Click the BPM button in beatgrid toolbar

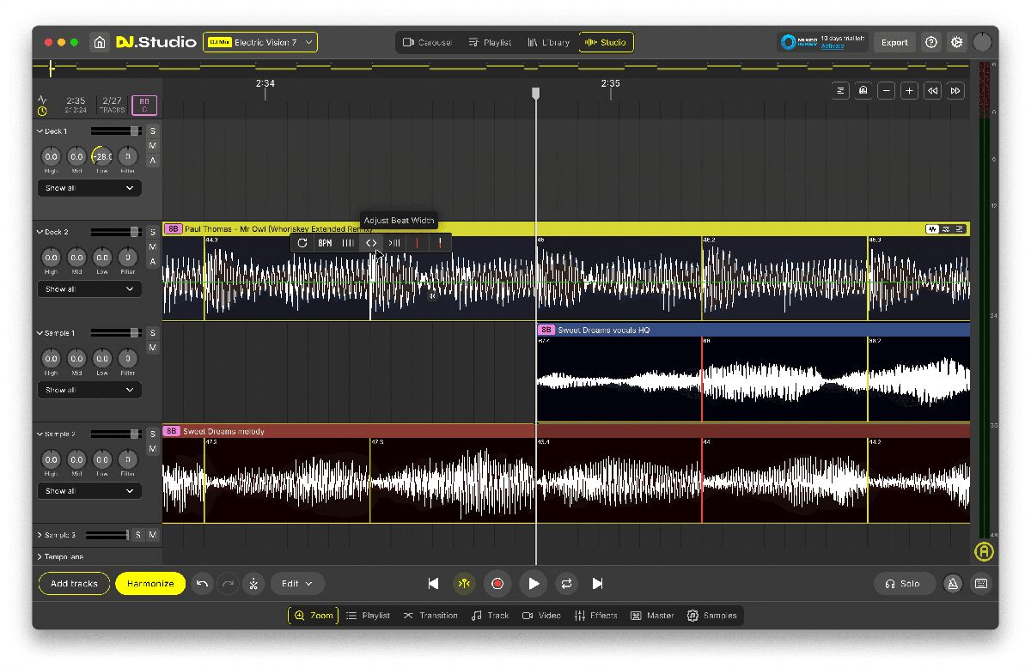coord(325,243)
